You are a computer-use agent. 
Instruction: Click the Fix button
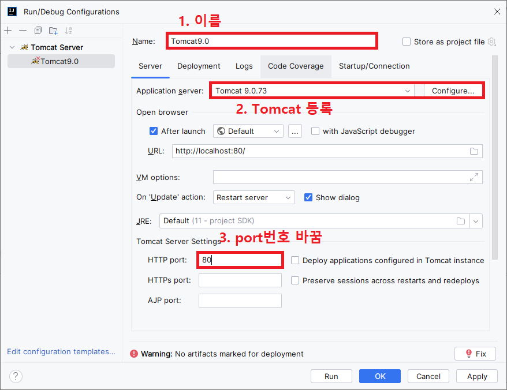click(475, 354)
